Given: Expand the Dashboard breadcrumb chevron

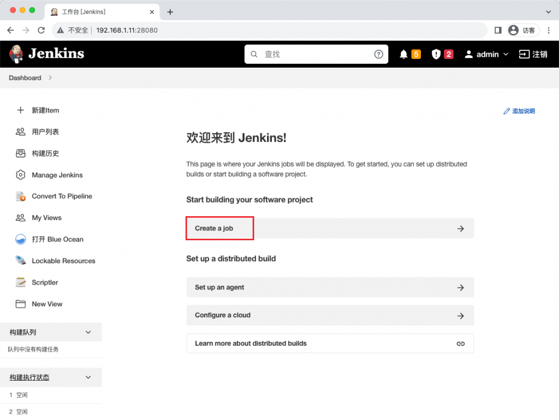Looking at the screenshot, I should [x=50, y=78].
